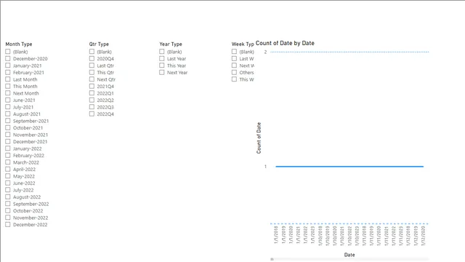Click the y-axis value 2
The width and height of the screenshot is (465, 262).
pos(265,52)
